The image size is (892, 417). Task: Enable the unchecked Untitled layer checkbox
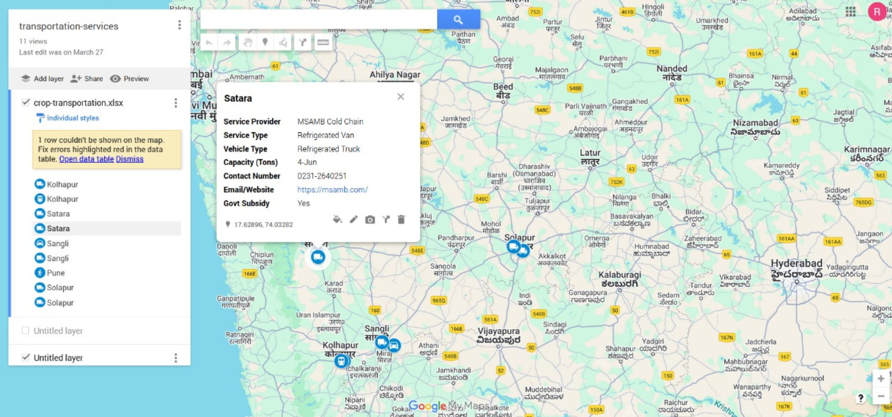(25, 331)
